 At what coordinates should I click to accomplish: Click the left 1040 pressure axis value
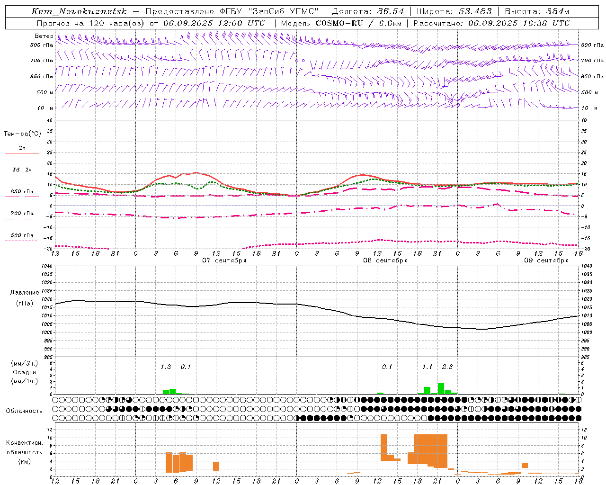(46, 266)
